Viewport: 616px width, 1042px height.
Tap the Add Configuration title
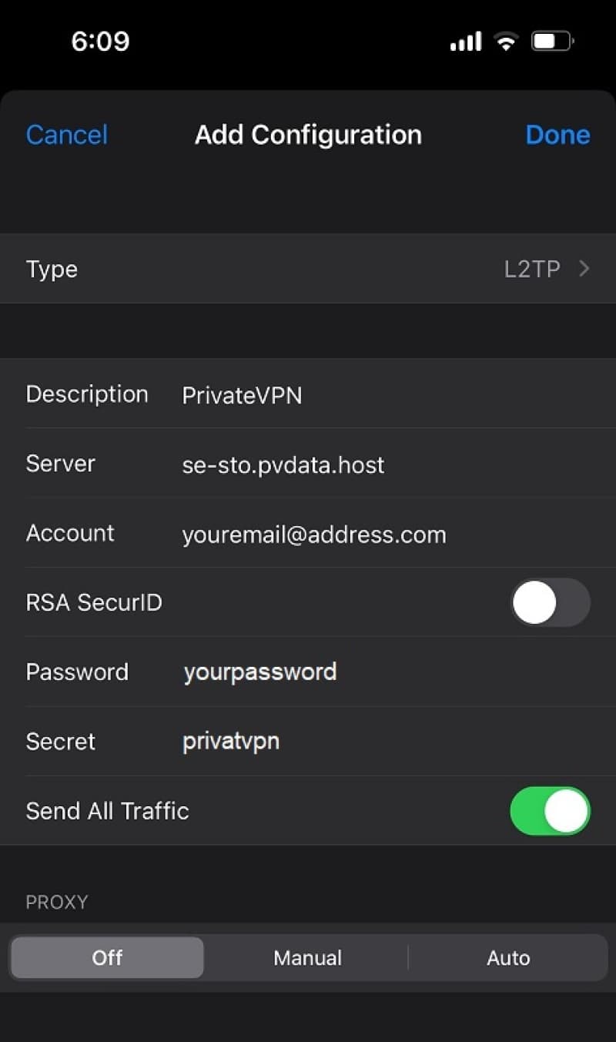308,135
